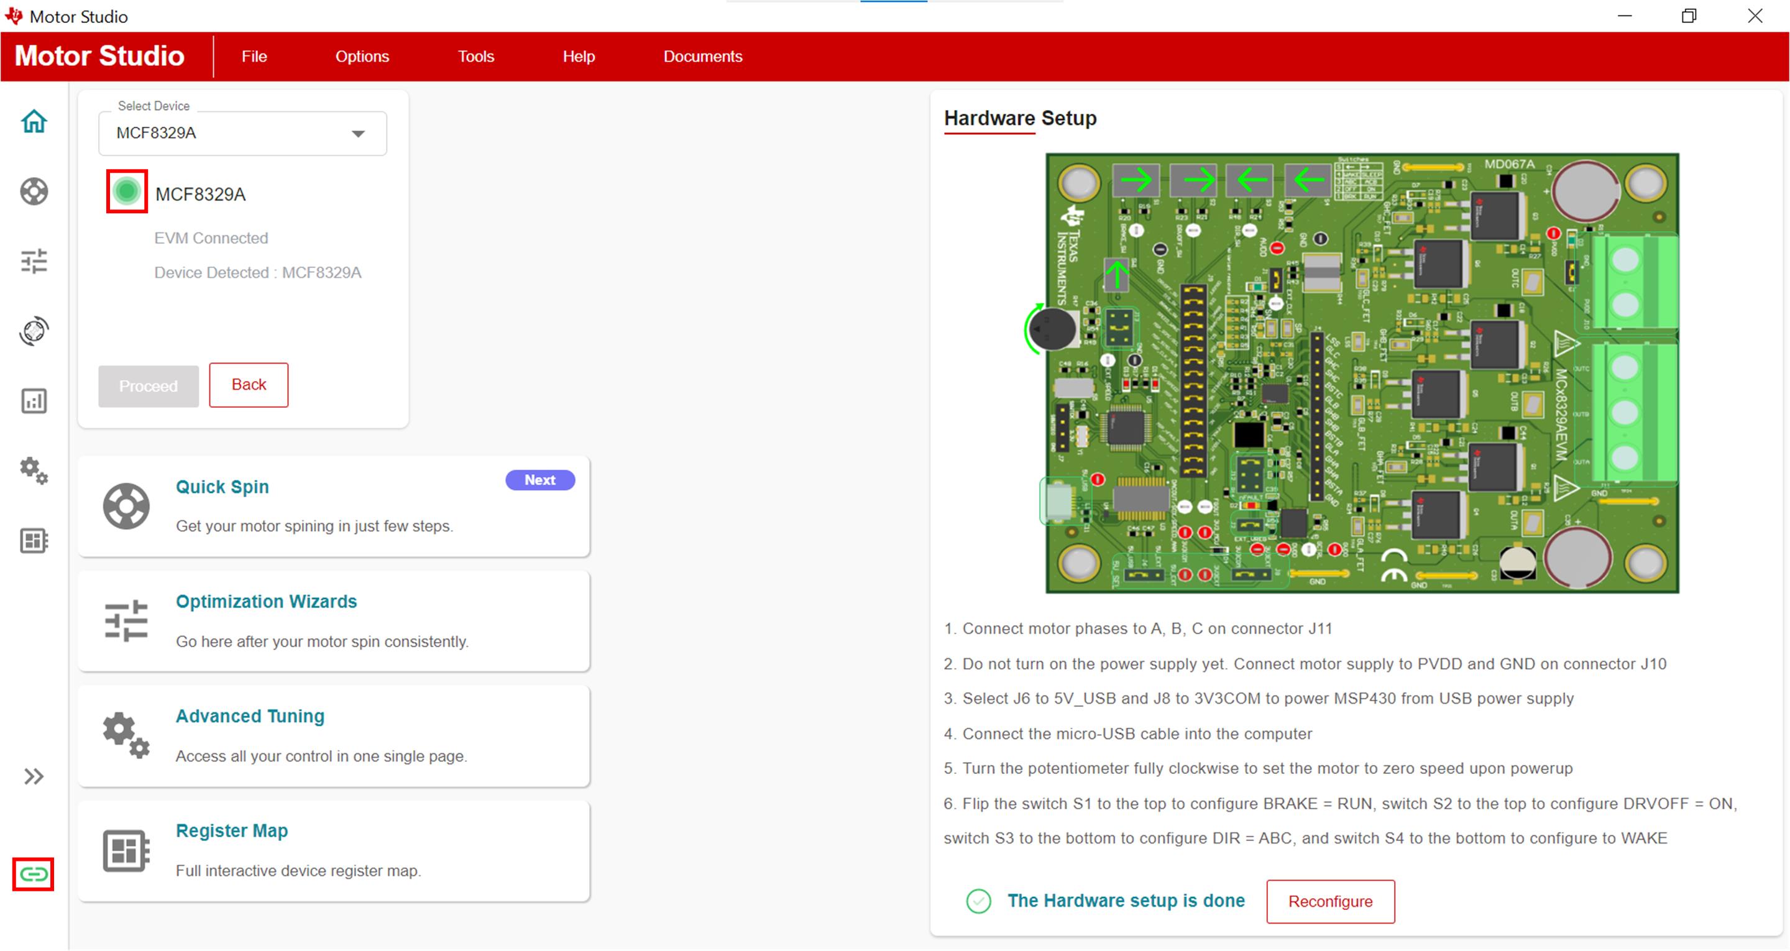Click the circular sync/refresh icon
Image resolution: width=1790 pixels, height=951 pixels.
[32, 331]
